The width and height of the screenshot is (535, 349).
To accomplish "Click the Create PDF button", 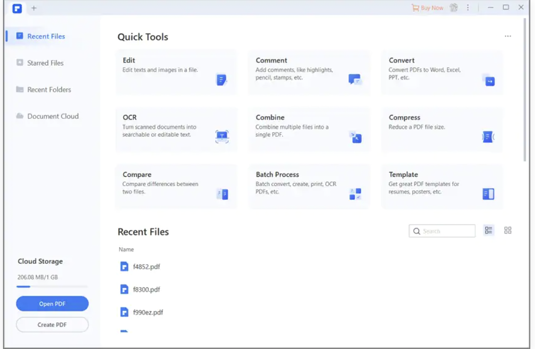I will click(x=52, y=325).
